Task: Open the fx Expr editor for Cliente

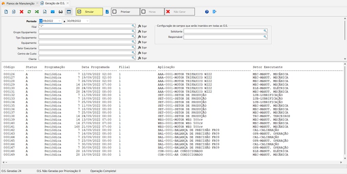Action: click(x=142, y=58)
